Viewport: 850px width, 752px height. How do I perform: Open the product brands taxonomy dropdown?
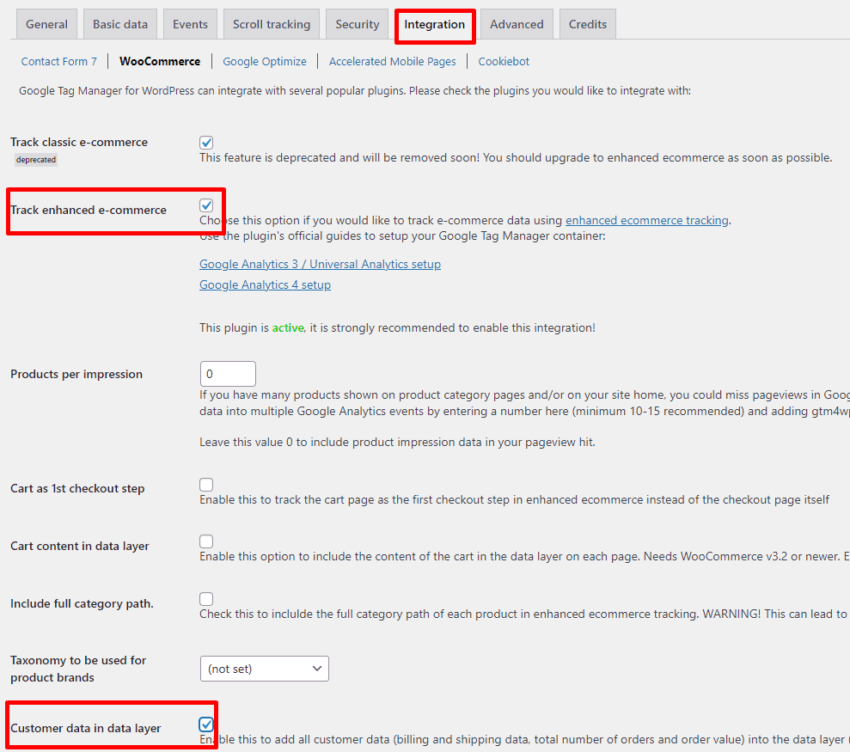coord(264,668)
